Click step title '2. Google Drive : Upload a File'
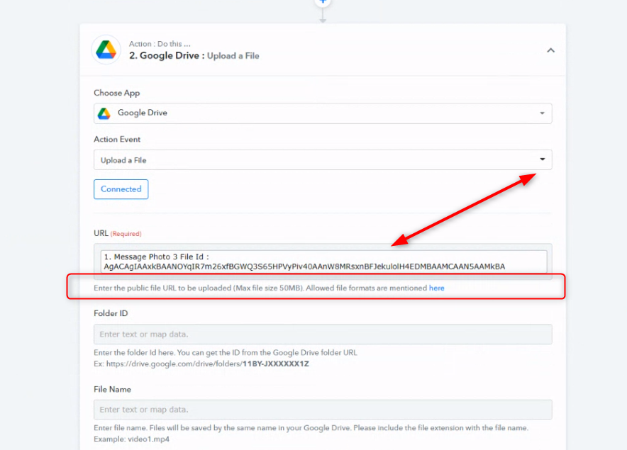Viewport: 627px width, 450px height. [x=194, y=55]
